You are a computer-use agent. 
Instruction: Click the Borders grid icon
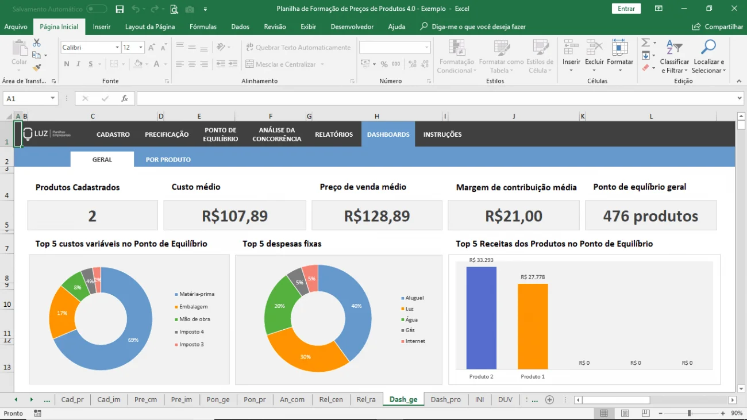(x=114, y=64)
